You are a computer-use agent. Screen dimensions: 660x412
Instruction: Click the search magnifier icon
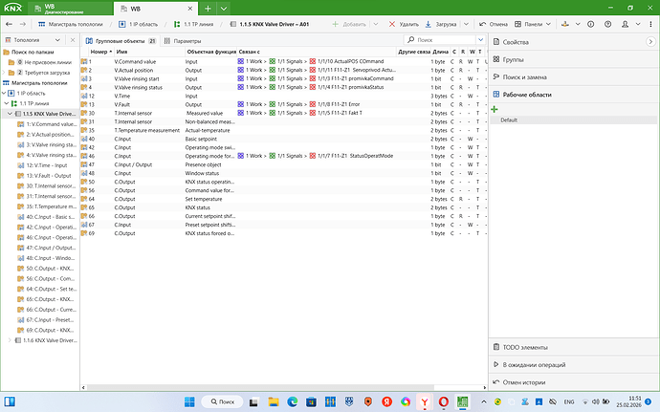click(410, 40)
